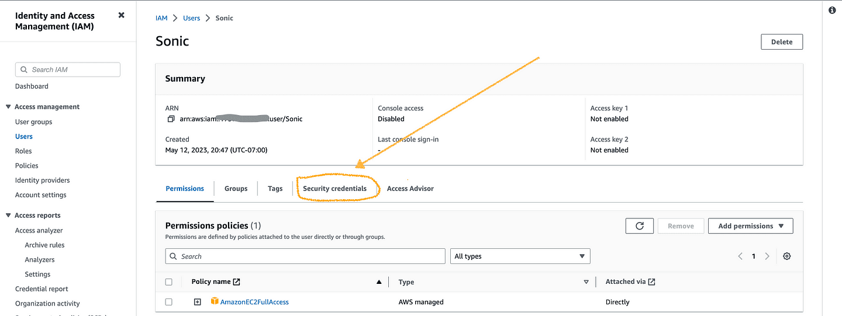
Task: Select the page number 1 indicator
Action: [x=754, y=256]
